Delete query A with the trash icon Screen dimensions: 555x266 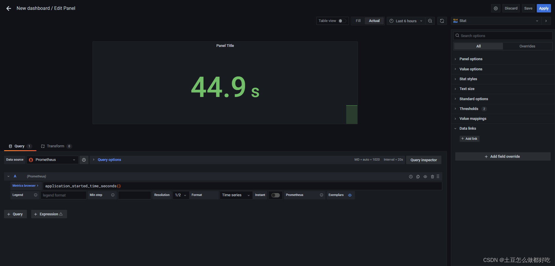click(432, 177)
